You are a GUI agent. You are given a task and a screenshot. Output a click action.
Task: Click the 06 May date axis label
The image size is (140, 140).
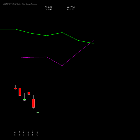tap(33, 133)
